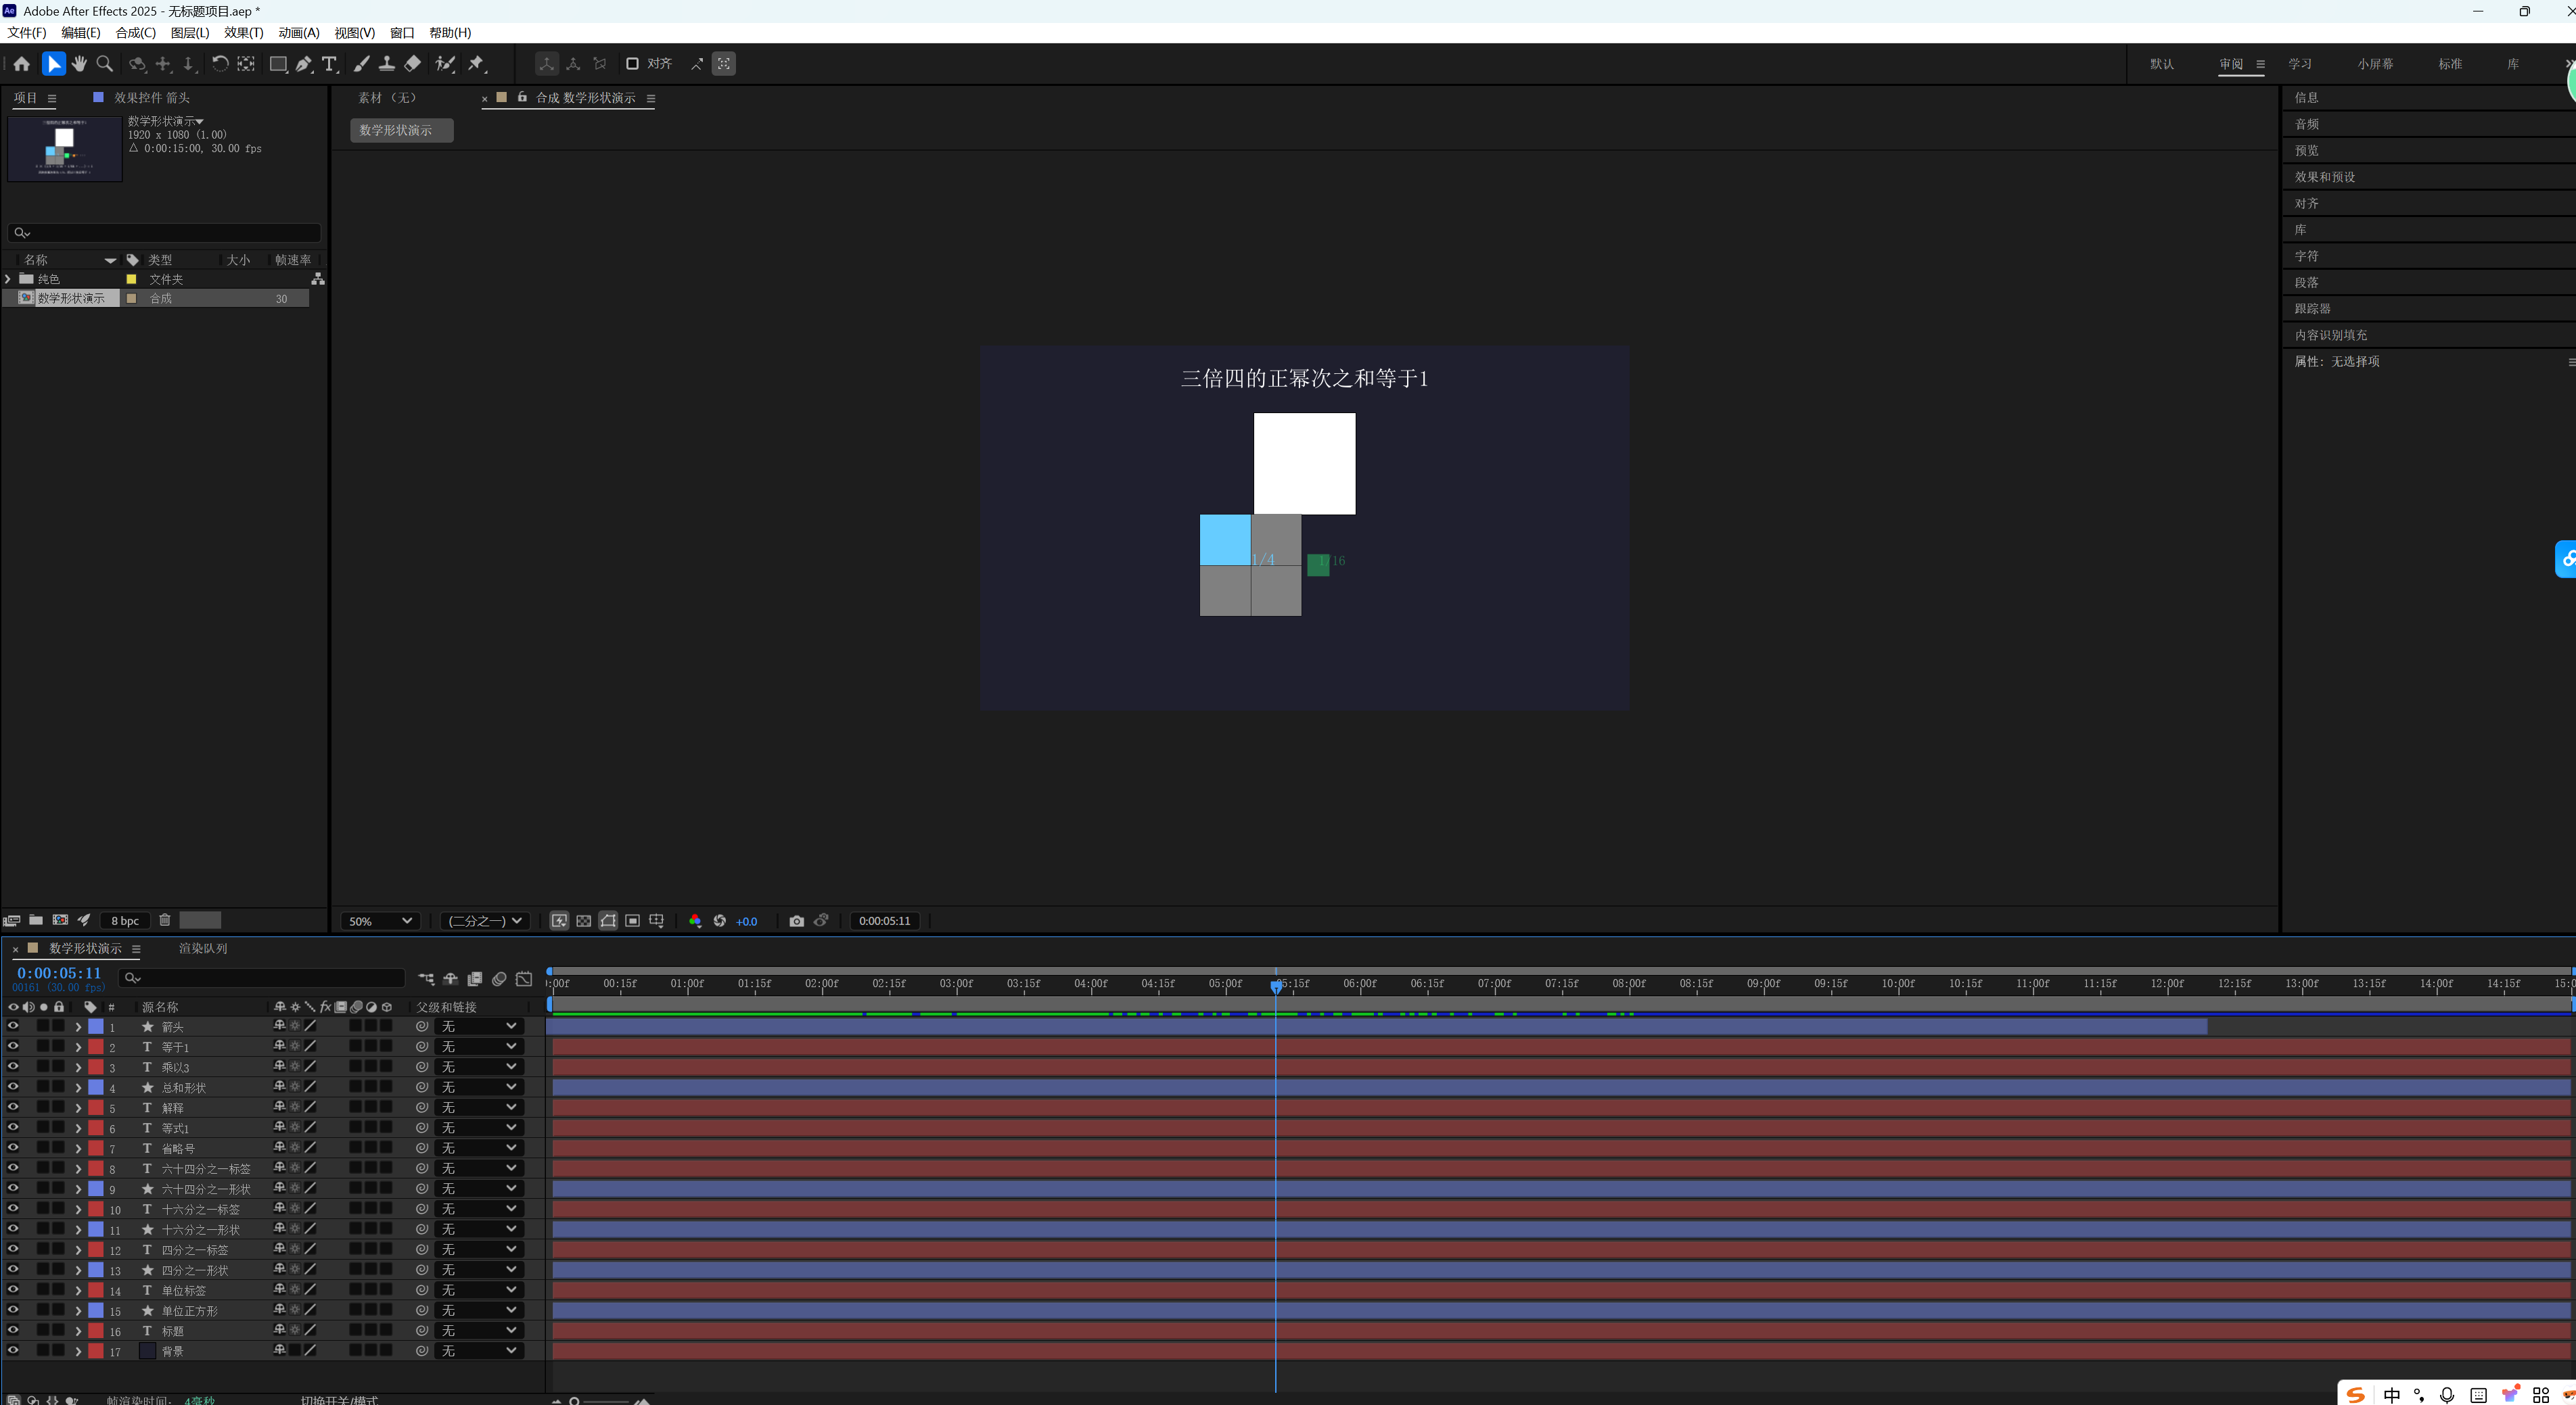
Task: Select the Clone Stamp tool
Action: click(x=387, y=64)
